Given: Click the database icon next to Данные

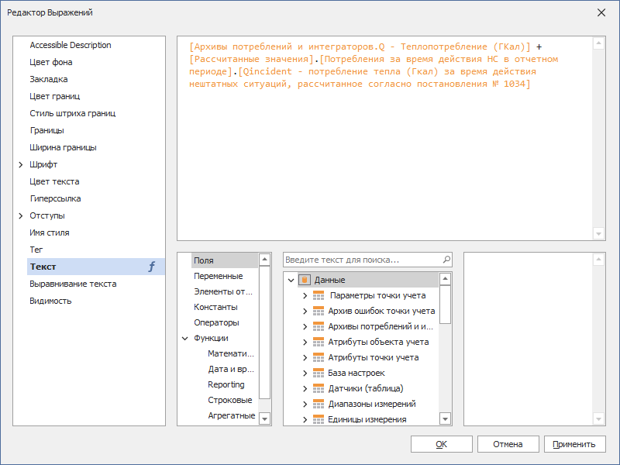Looking at the screenshot, I should 305,280.
